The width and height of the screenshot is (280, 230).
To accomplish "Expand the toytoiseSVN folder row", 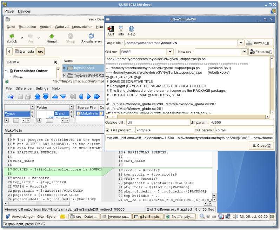I will [x=64, y=68].
